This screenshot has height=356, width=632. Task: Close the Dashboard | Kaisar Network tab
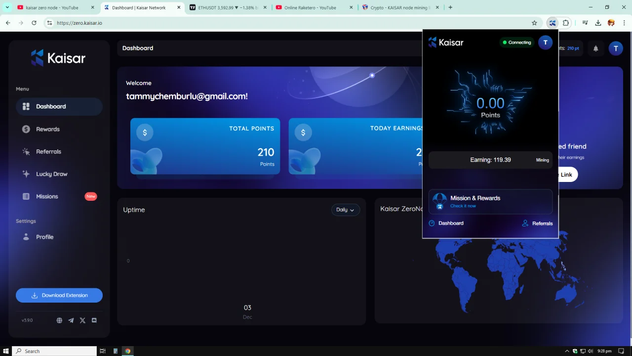(179, 7)
